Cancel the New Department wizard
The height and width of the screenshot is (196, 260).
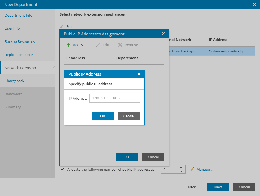(244, 187)
